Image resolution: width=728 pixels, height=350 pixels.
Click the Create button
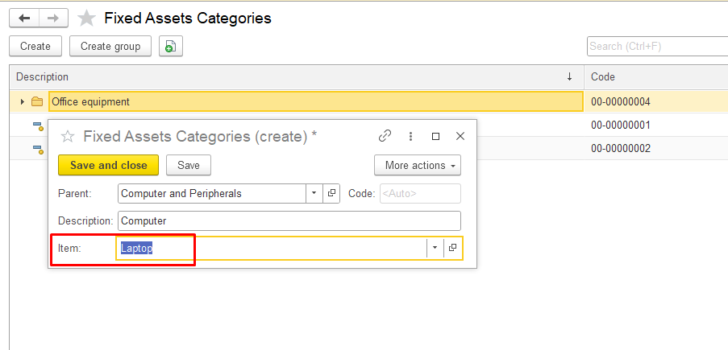[35, 47]
